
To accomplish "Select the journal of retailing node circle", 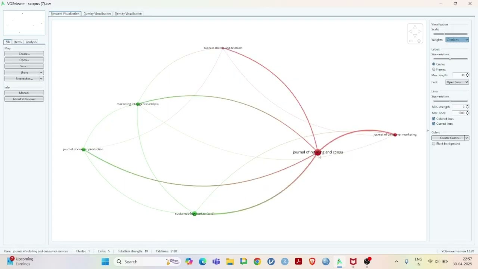I will (x=317, y=152).
